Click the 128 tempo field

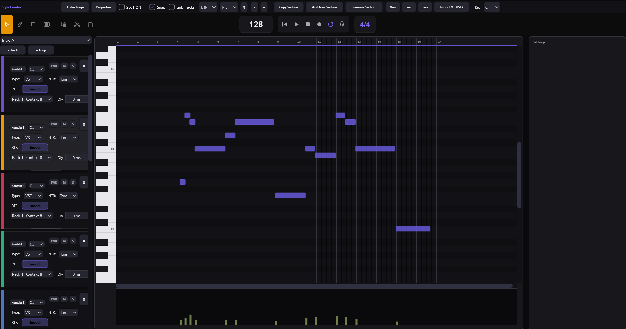[x=256, y=24]
